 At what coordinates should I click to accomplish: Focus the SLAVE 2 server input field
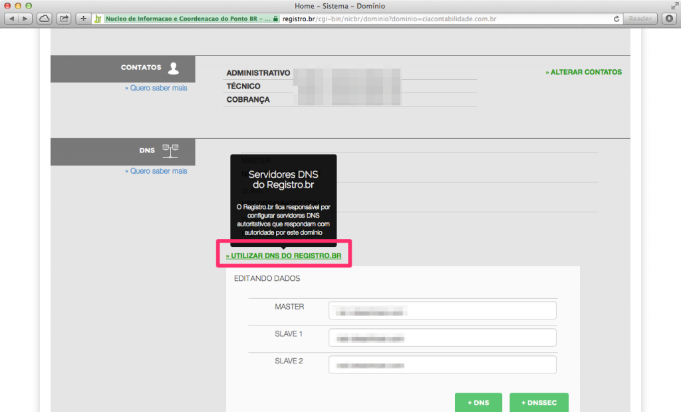[x=442, y=365]
